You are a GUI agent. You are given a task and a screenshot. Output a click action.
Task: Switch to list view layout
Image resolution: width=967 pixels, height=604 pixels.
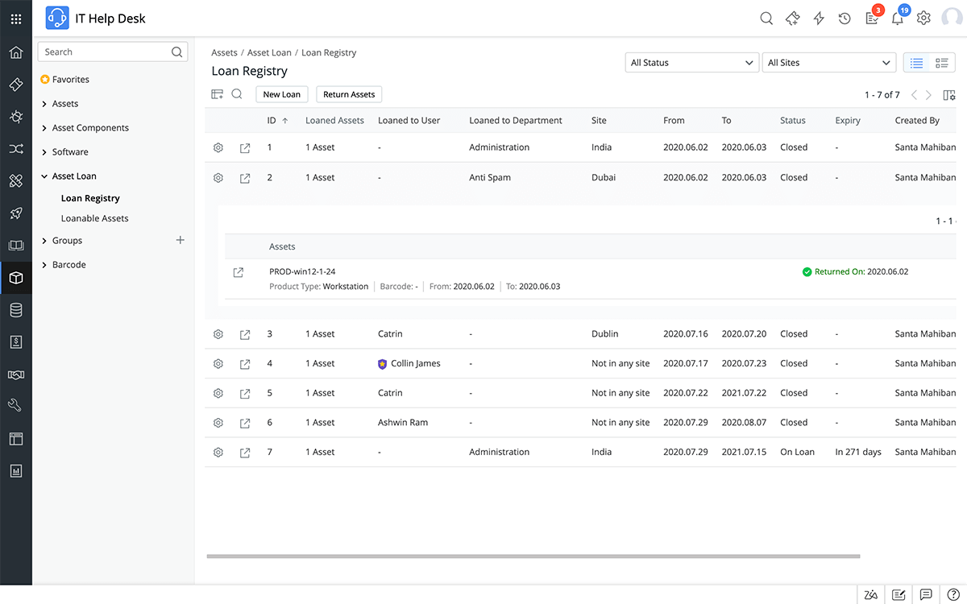[x=915, y=63]
